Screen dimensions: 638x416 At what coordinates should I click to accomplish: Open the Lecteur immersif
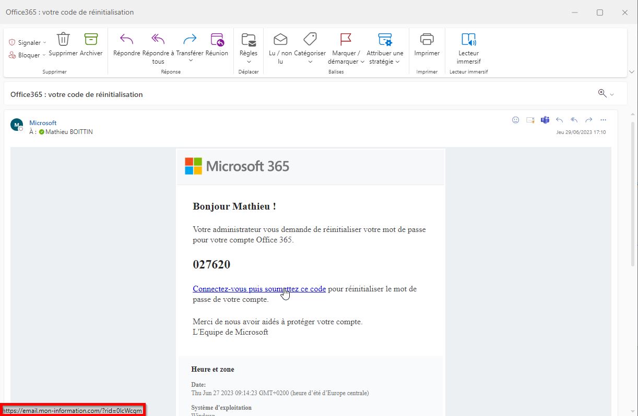click(468, 40)
